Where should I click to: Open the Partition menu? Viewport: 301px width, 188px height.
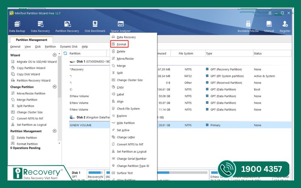pyautogui.click(x=50, y=47)
